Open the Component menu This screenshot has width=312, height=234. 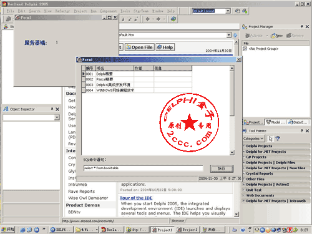tap(109, 11)
